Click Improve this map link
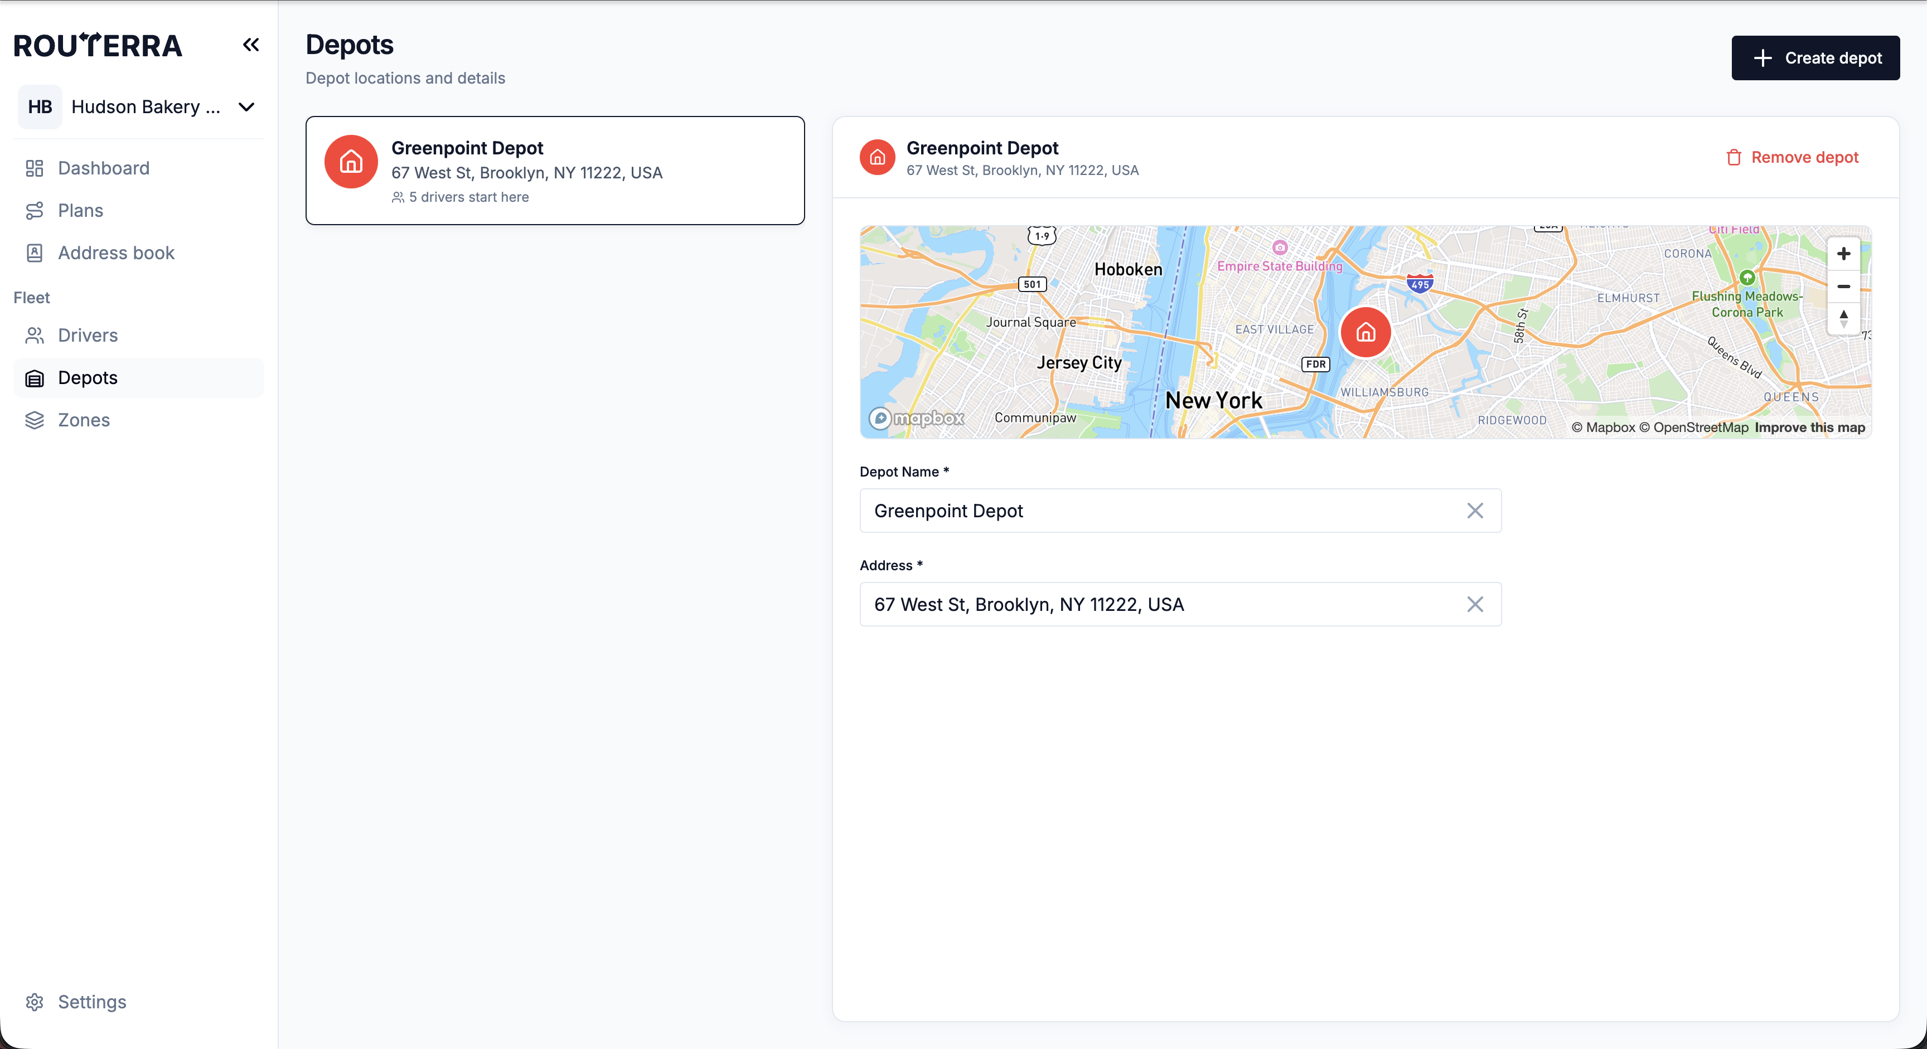Screen dimensions: 1927x1049 [x=1809, y=428]
